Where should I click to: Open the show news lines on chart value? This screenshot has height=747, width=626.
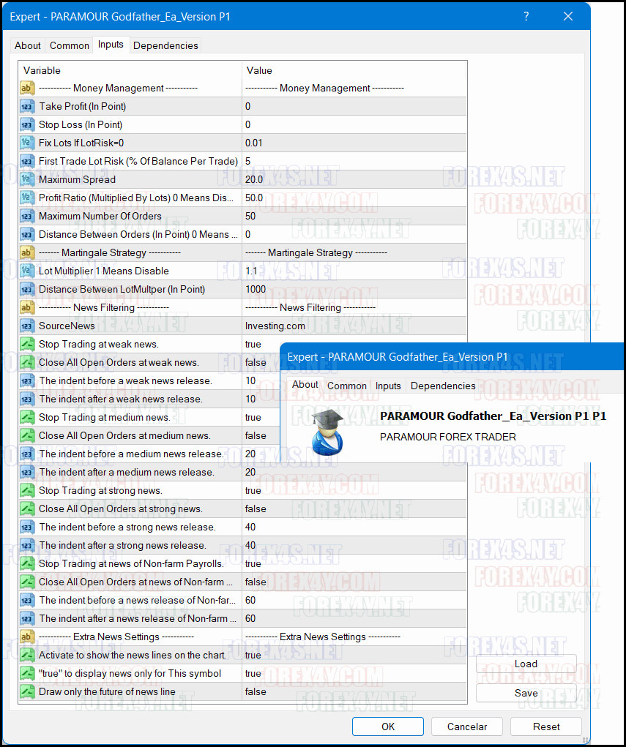tap(351, 656)
